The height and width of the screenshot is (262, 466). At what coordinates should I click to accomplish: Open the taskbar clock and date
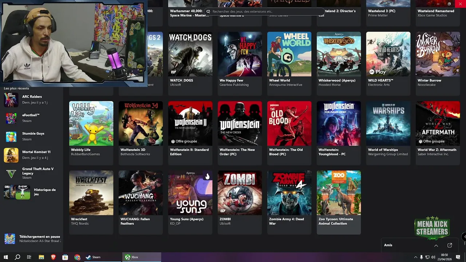coord(445,257)
